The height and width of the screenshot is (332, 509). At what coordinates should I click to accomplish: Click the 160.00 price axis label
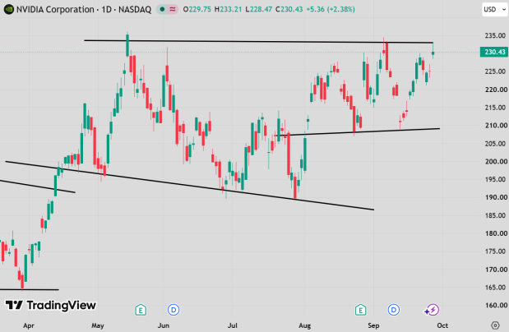[x=496, y=305]
